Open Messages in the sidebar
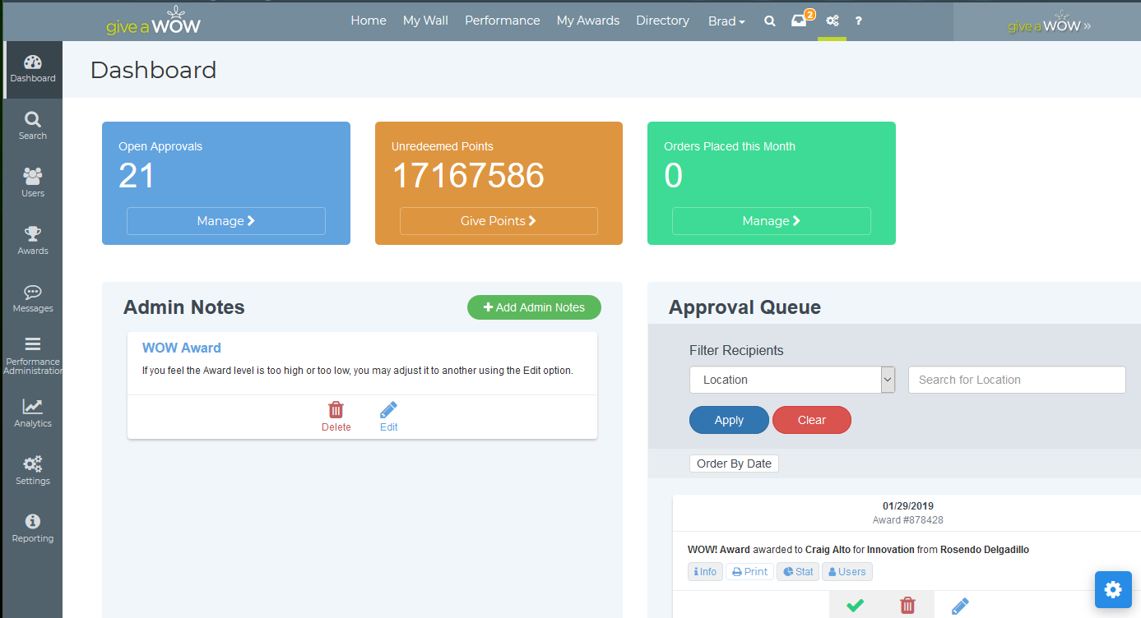Screen dimensions: 1141x618 click(32, 299)
